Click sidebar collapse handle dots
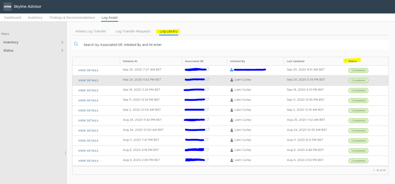This screenshot has width=395, height=184. click(65, 153)
